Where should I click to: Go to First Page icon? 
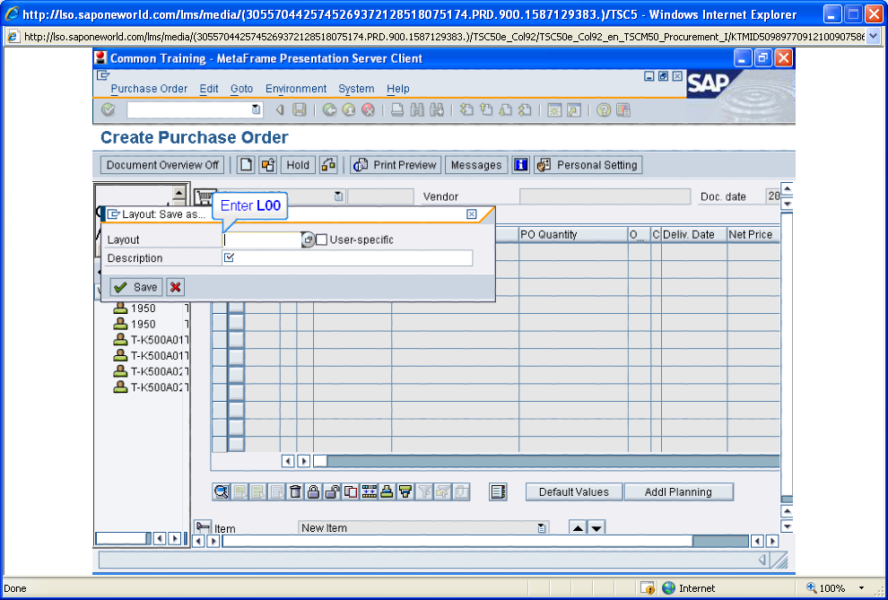point(466,109)
